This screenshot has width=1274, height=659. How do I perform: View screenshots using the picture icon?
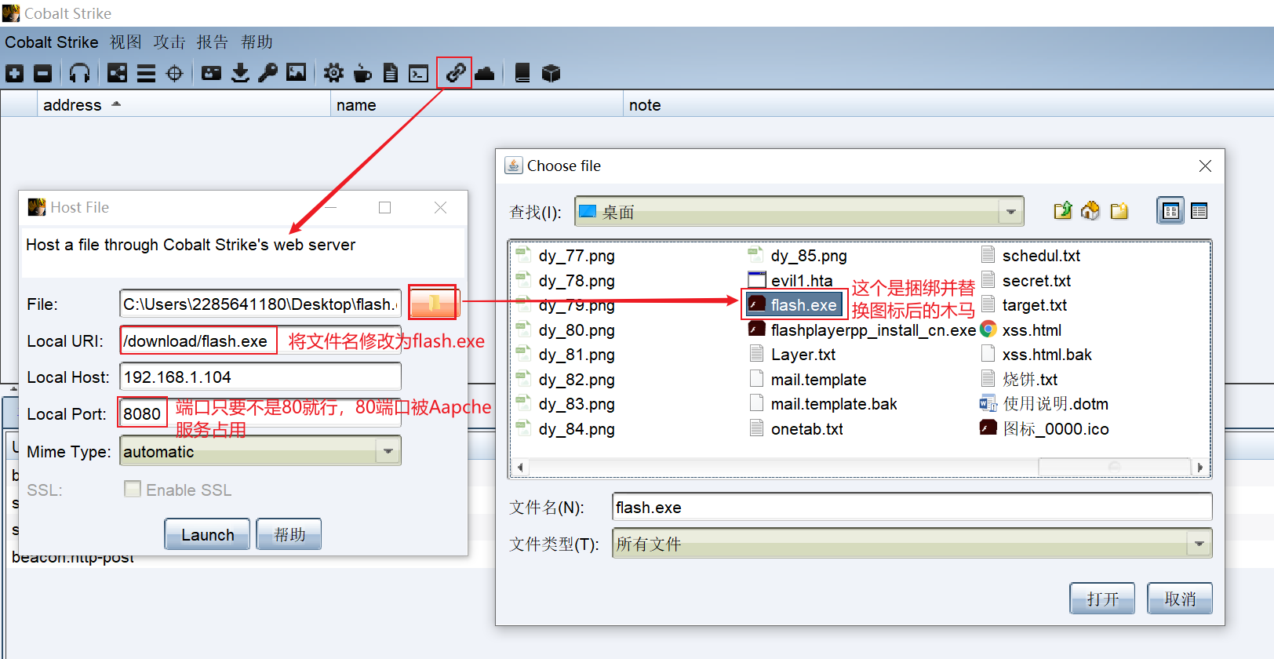[297, 73]
